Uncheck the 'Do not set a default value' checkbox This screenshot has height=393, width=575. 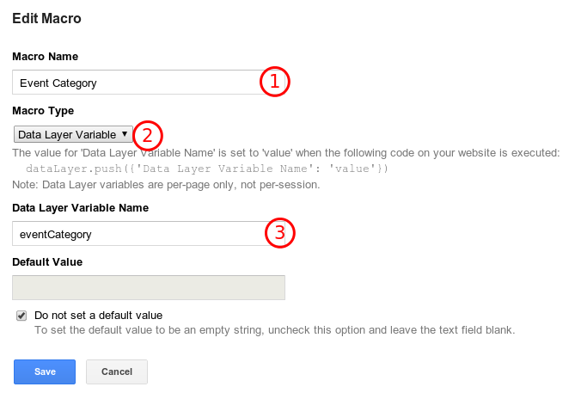click(21, 316)
